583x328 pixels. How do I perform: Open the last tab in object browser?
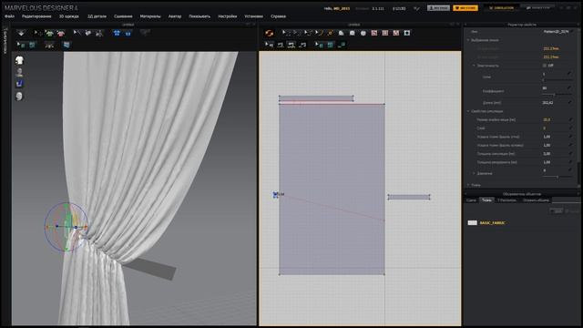537,200
